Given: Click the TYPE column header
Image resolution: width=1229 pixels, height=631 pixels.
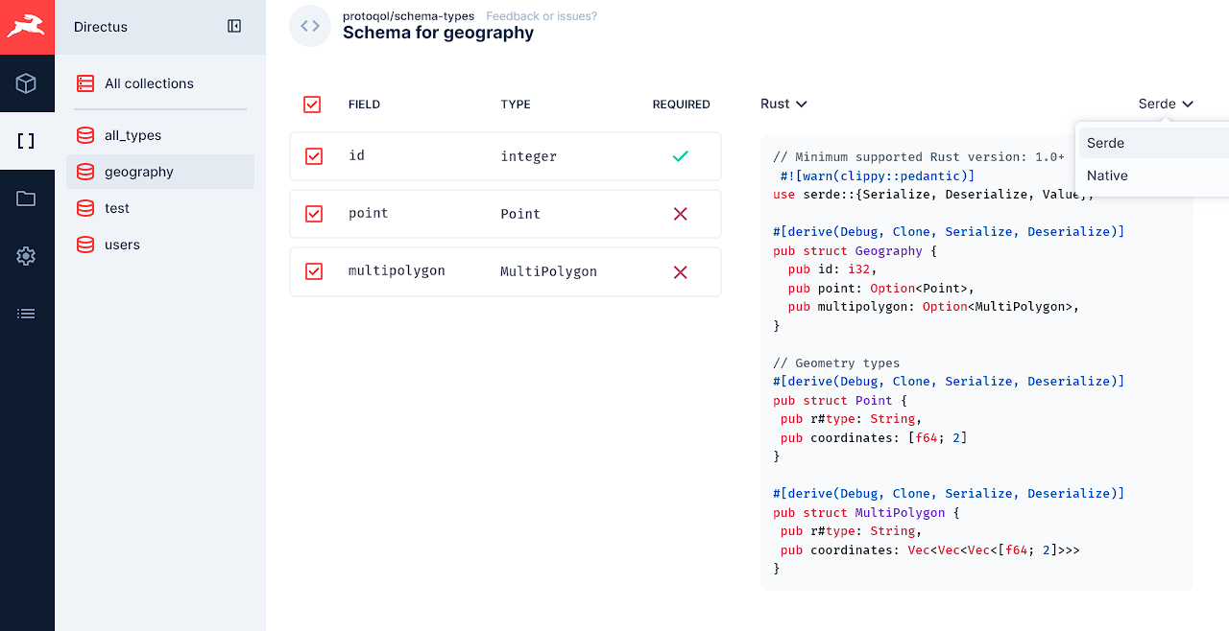Looking at the screenshot, I should point(516,105).
